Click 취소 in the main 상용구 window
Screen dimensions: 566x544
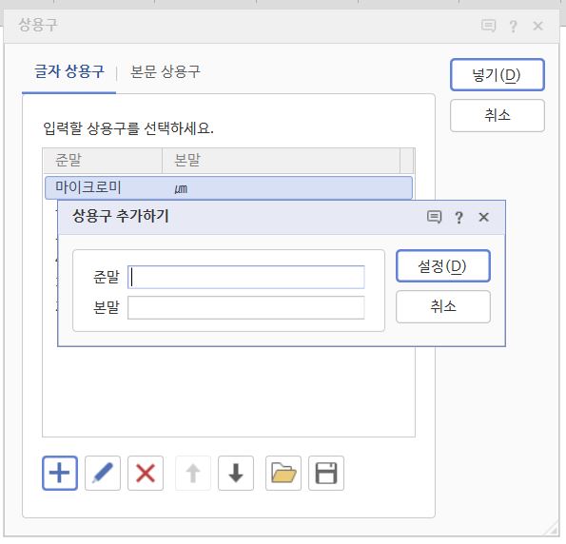[498, 115]
